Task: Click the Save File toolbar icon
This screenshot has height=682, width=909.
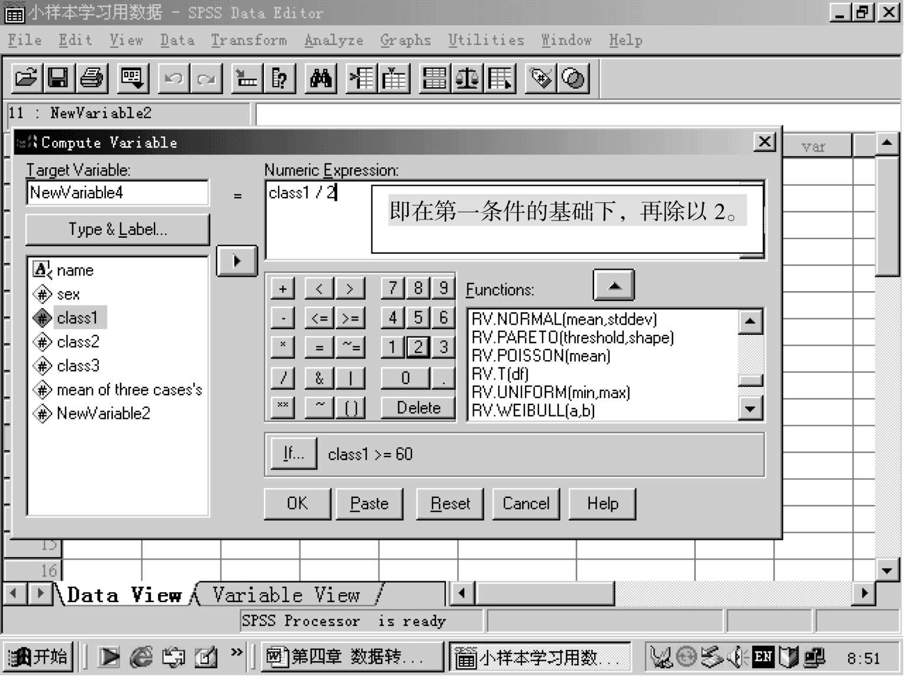Action: click(58, 78)
